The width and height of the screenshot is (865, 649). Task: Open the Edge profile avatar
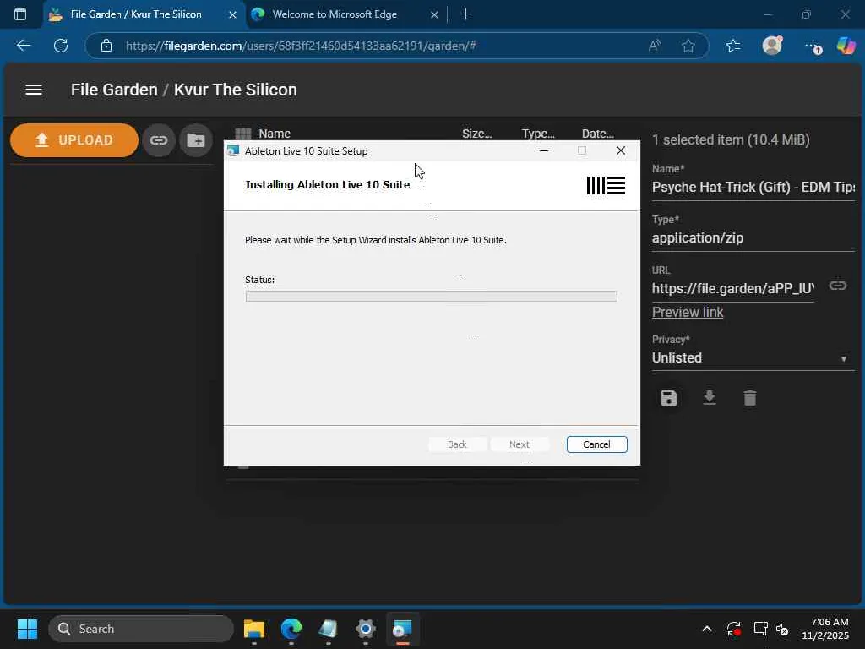pos(772,46)
